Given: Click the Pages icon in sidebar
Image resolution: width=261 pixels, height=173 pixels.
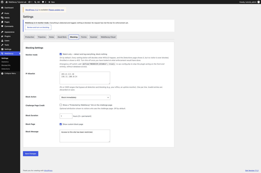Looking at the screenshot, I should pos(2,22).
